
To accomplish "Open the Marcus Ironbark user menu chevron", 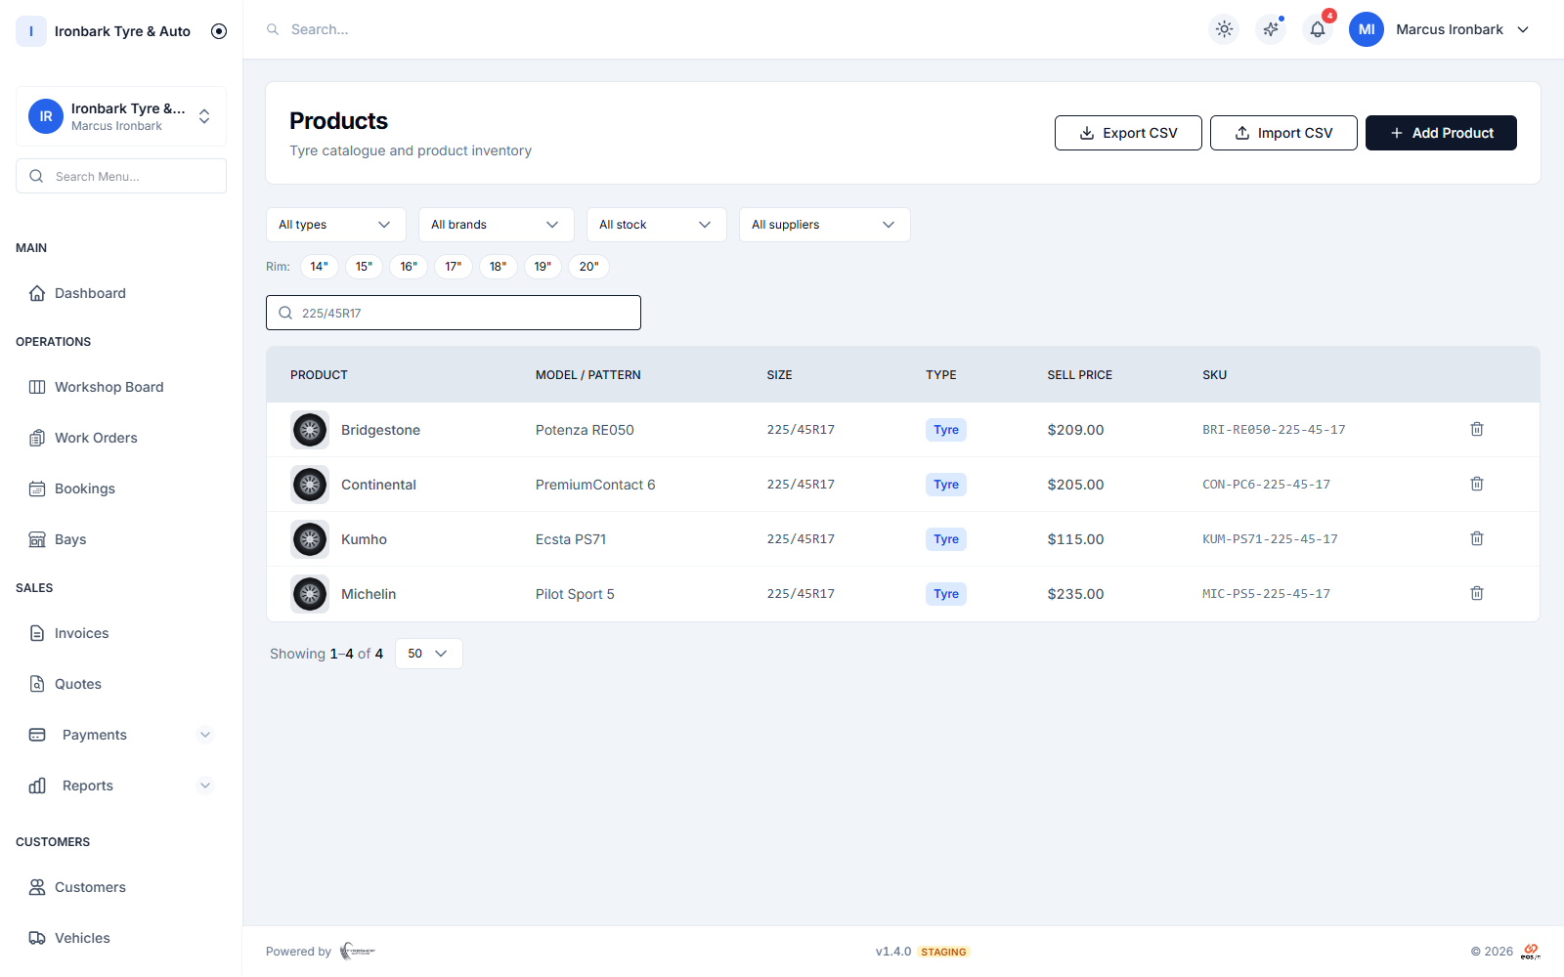I will pyautogui.click(x=1523, y=29).
